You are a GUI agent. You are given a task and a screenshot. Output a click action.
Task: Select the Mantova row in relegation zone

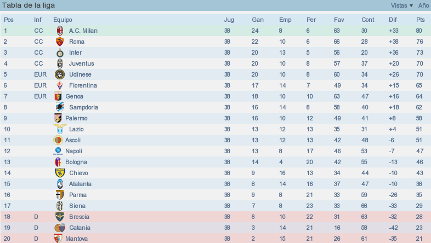216,238
